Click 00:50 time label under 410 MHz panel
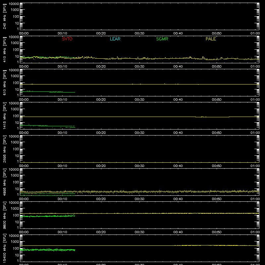The image size is (265, 265). point(217,67)
